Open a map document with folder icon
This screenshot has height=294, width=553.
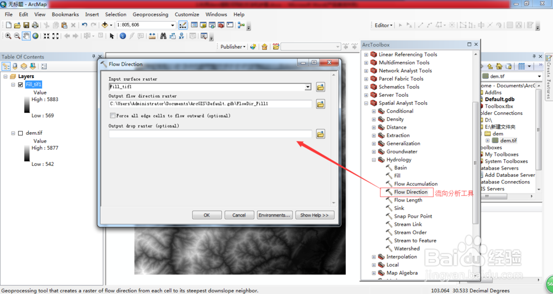(x=17, y=25)
